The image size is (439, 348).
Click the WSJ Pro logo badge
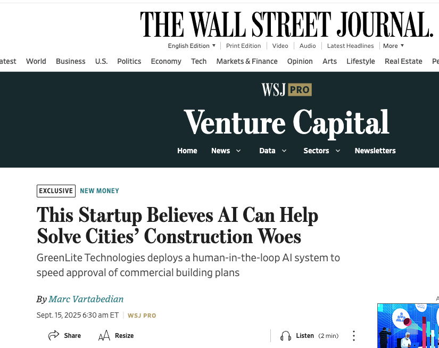click(x=286, y=89)
